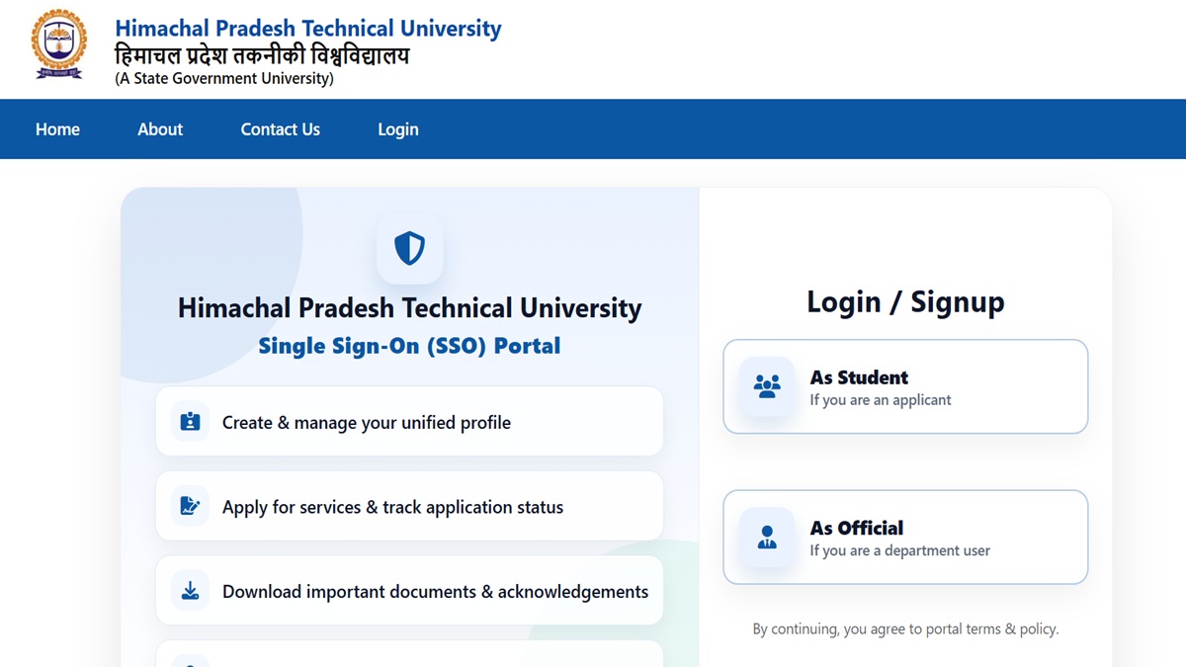Screen dimensions: 1186x667
Task: Click the Hindi university name in the header
Action: pyautogui.click(x=262, y=55)
